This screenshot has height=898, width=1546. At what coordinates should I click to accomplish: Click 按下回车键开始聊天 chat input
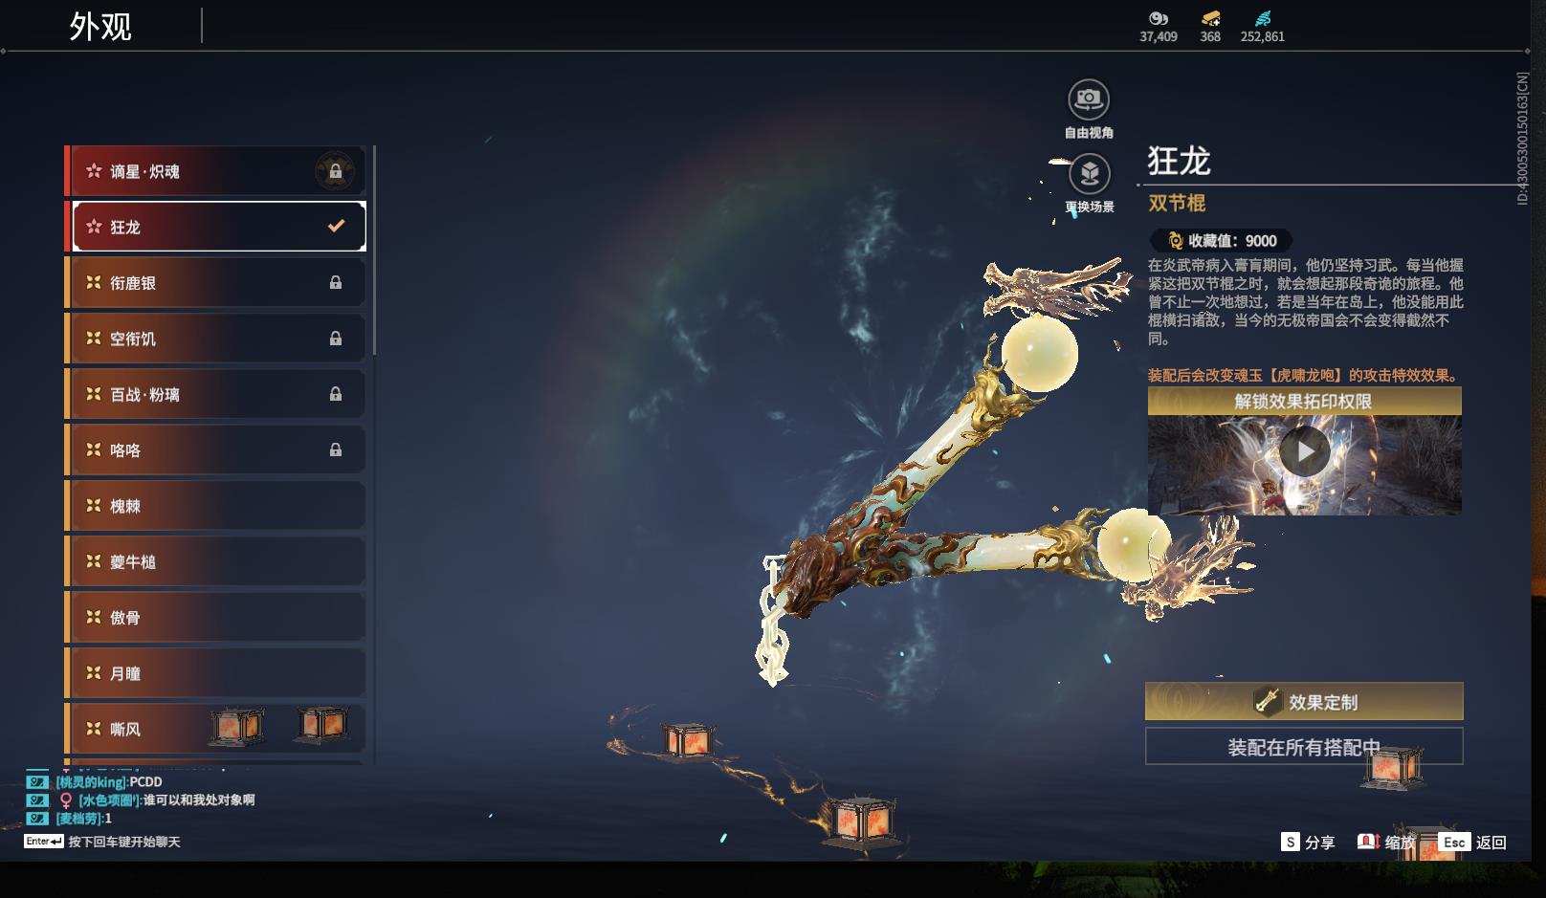click(124, 842)
